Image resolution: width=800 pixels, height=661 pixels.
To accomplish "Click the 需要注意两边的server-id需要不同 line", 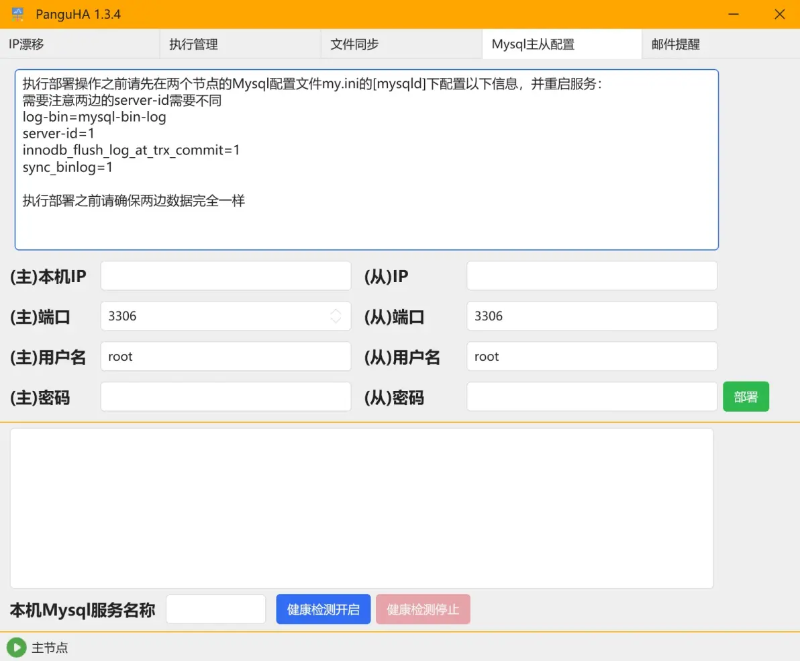I will (122, 100).
